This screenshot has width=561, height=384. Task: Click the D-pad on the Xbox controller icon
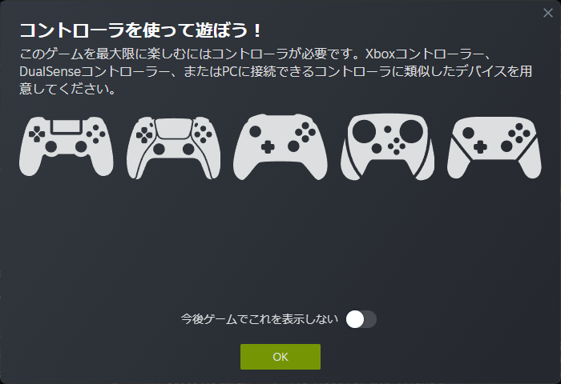click(x=268, y=147)
